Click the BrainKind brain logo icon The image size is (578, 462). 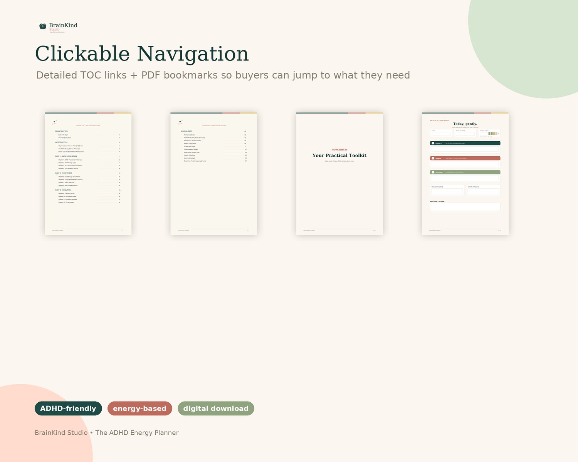point(43,26)
